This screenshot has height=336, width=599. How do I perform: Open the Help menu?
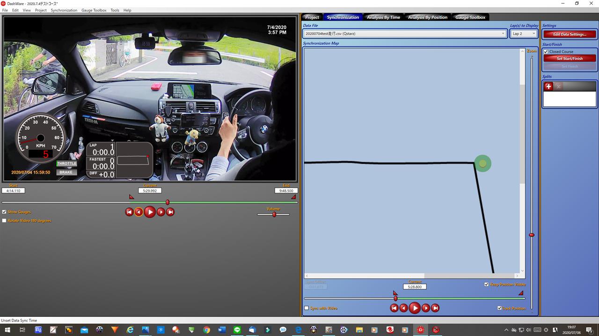click(x=127, y=10)
